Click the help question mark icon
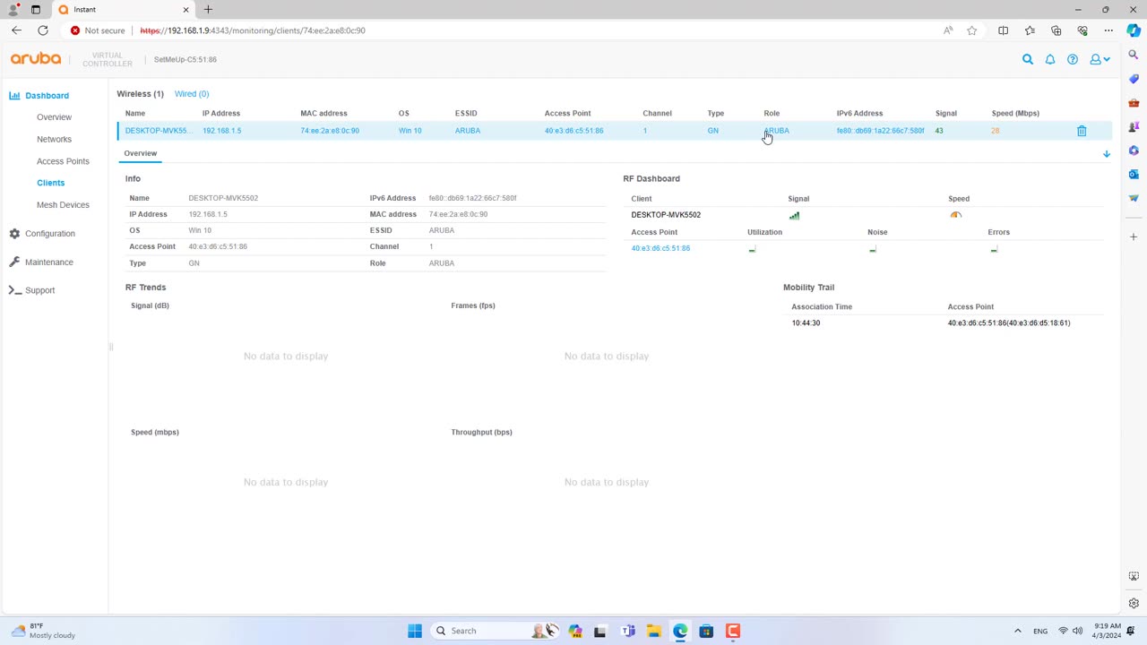Screen dimensions: 1147x645 click(x=1073, y=59)
